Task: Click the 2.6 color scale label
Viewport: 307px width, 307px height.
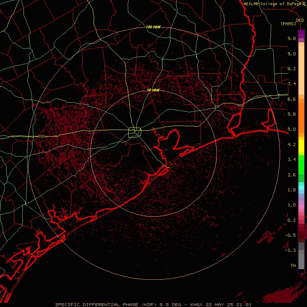Action: pyautogui.click(x=292, y=175)
